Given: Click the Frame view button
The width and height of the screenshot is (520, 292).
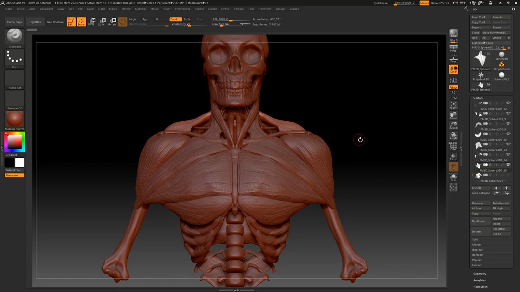Looking at the screenshot, I should point(453,105).
